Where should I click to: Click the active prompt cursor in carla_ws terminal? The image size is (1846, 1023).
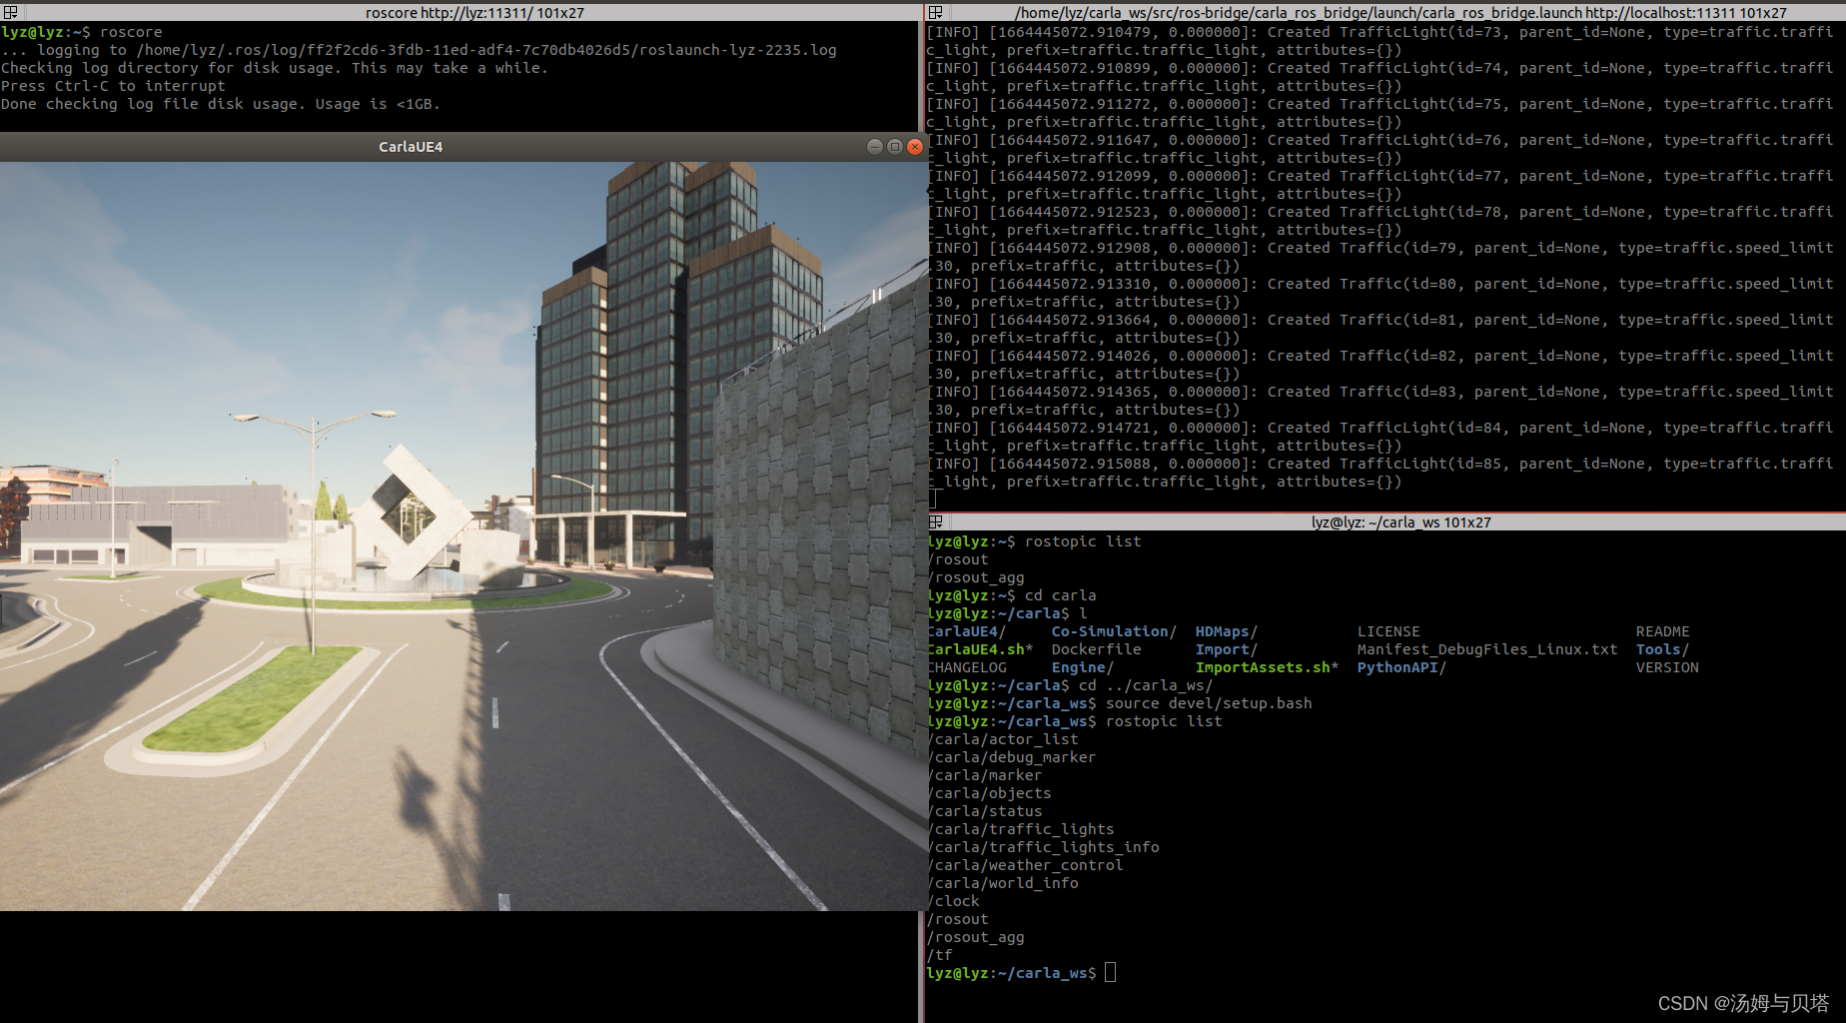(x=1110, y=973)
